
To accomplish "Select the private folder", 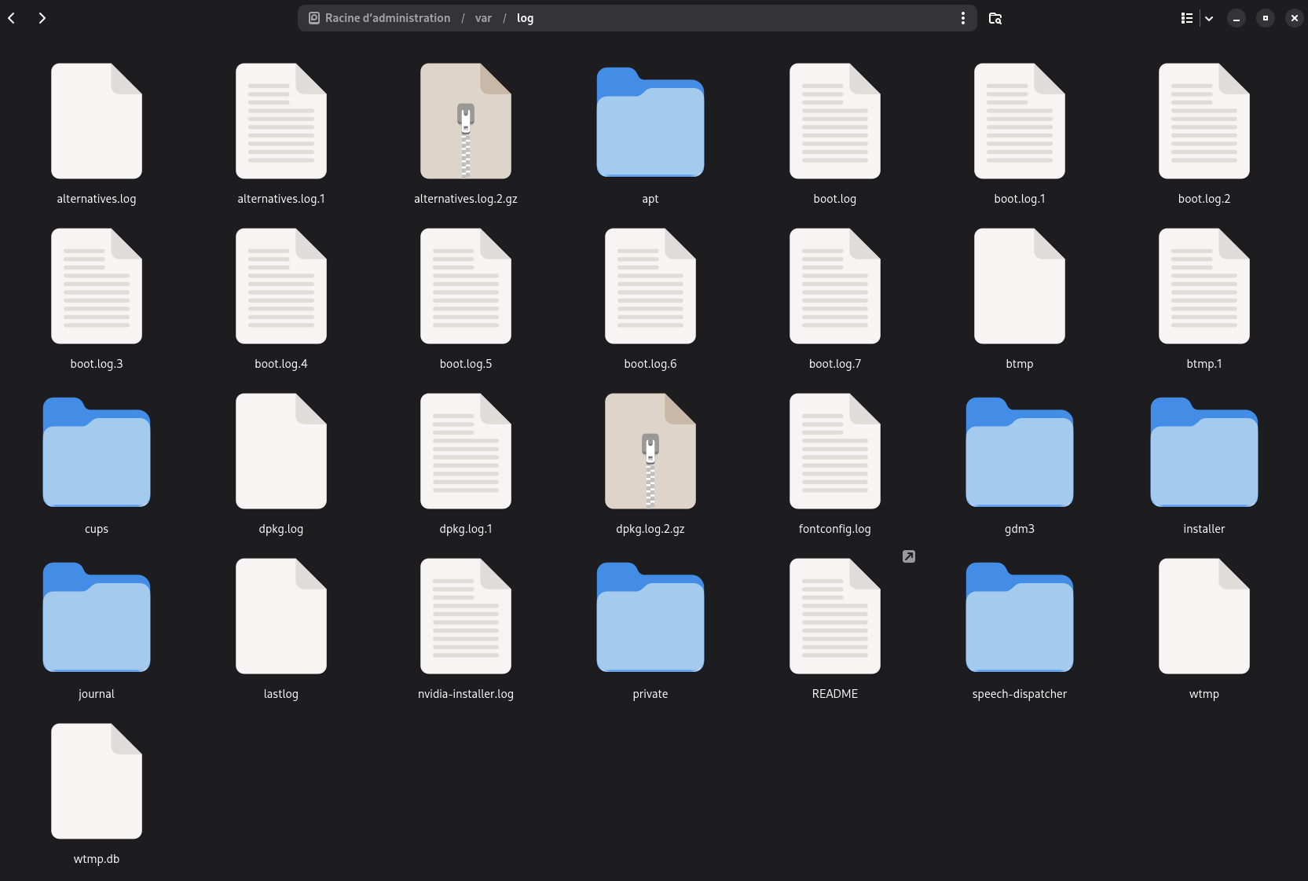I will (650, 617).
